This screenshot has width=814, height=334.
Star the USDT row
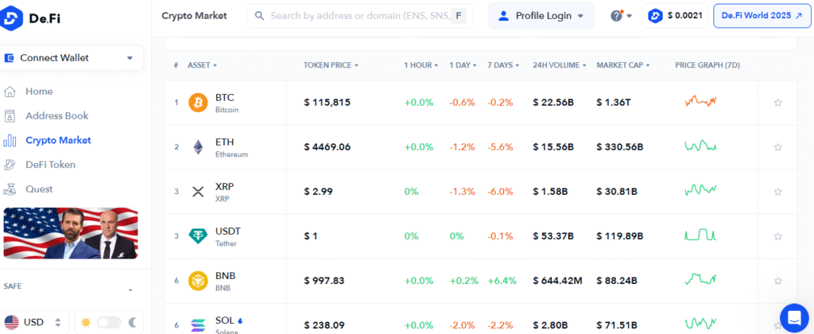point(777,236)
